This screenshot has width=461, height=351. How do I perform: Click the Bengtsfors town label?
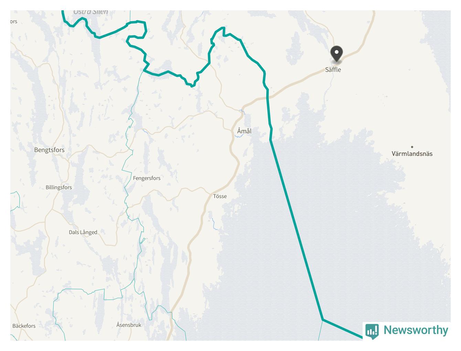(49, 150)
